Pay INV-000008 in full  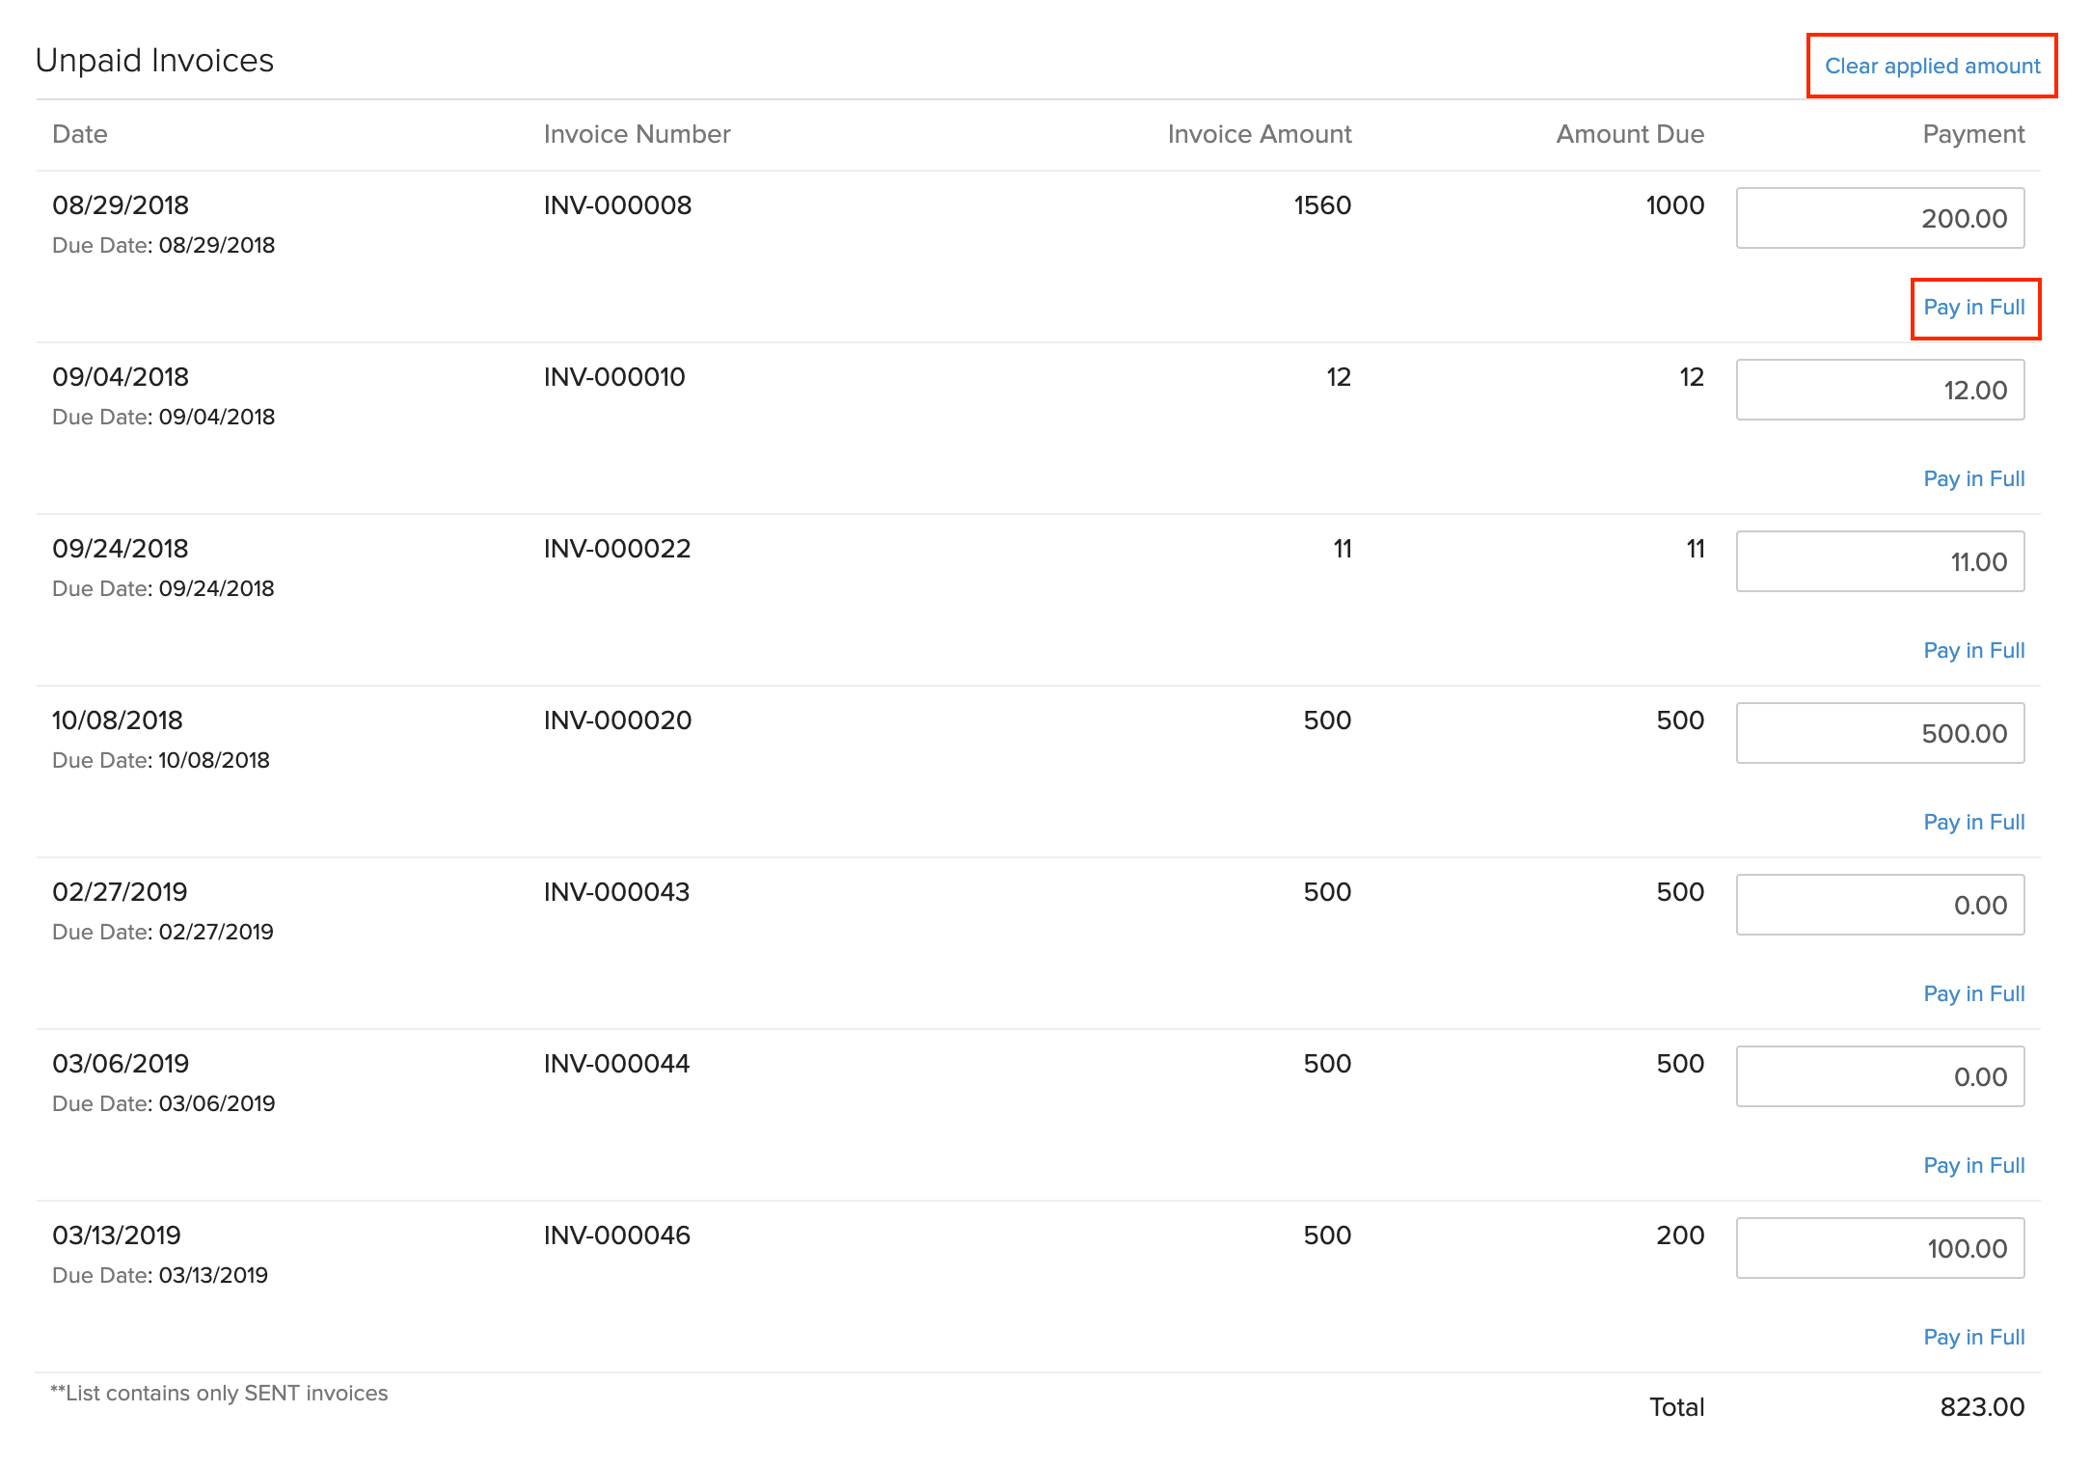point(1974,308)
